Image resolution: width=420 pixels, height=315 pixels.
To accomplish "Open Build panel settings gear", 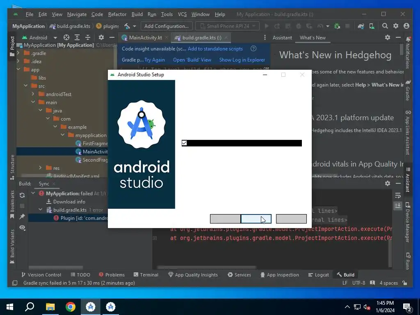I will [x=388, y=183].
